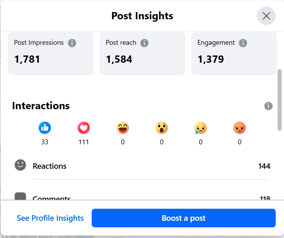Click the Sad crying reaction icon

201,128
